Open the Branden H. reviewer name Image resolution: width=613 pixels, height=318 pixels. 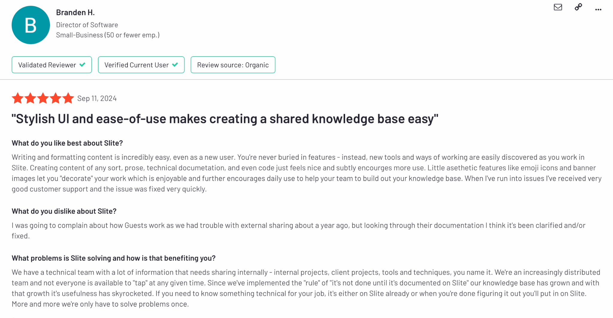point(75,13)
